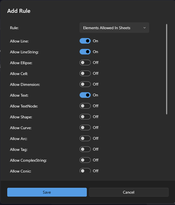The height and width of the screenshot is (205, 175).
Task: Turn on Allow Curve toggle
Action: (85, 127)
